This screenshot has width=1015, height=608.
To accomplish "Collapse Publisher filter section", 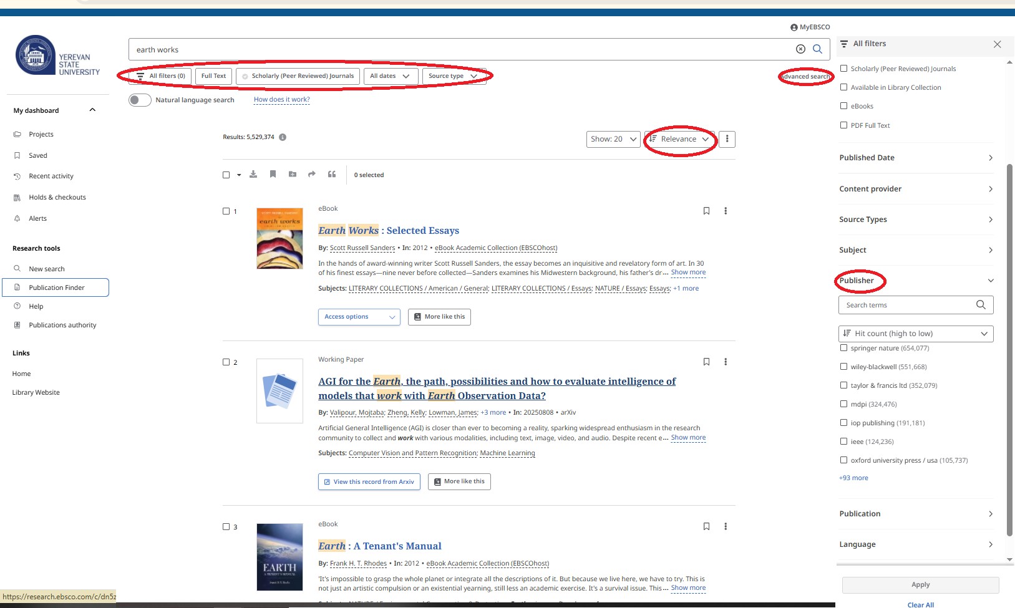I will point(916,281).
